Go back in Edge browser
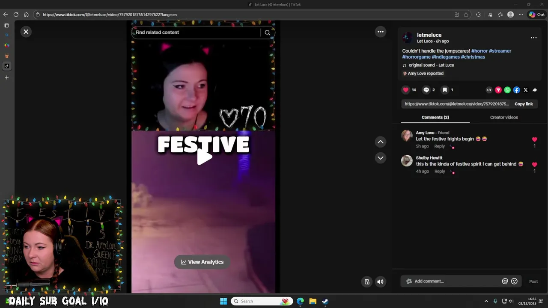The height and width of the screenshot is (308, 548). [x=6, y=15]
